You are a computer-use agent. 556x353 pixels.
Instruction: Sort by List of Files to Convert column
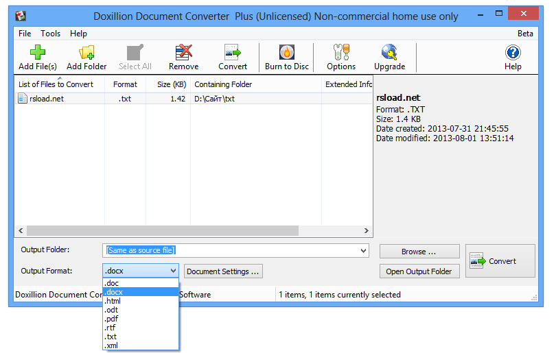point(59,84)
